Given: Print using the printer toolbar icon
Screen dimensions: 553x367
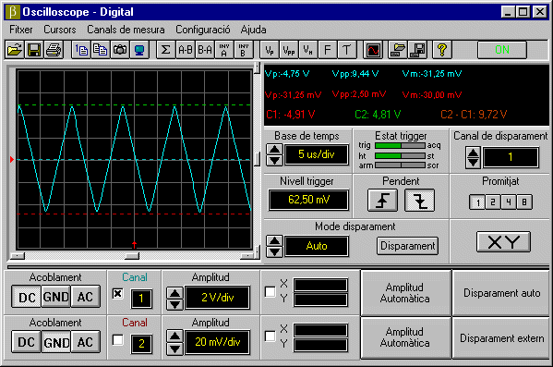Looking at the screenshot, I should (x=54, y=50).
